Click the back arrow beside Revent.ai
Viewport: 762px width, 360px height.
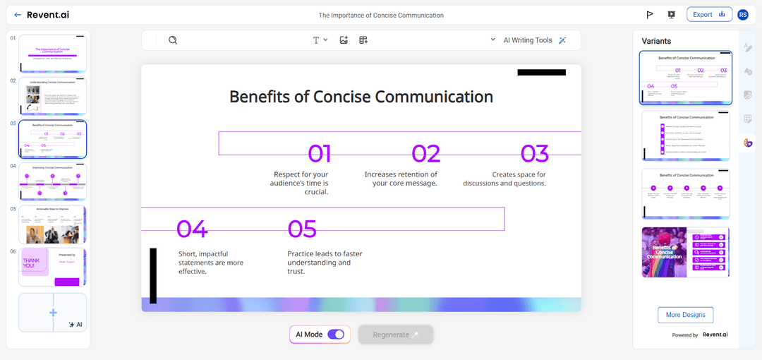pyautogui.click(x=18, y=15)
